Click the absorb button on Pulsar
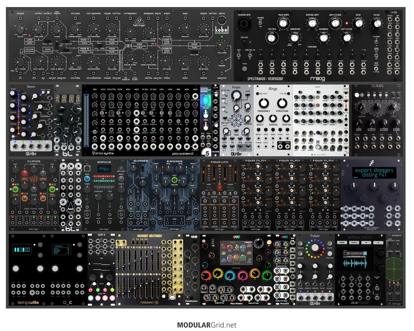414x331 pixels. click(x=300, y=244)
